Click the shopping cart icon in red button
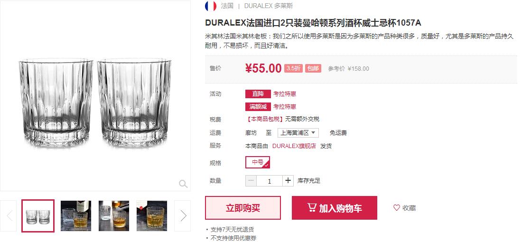 [312, 208]
